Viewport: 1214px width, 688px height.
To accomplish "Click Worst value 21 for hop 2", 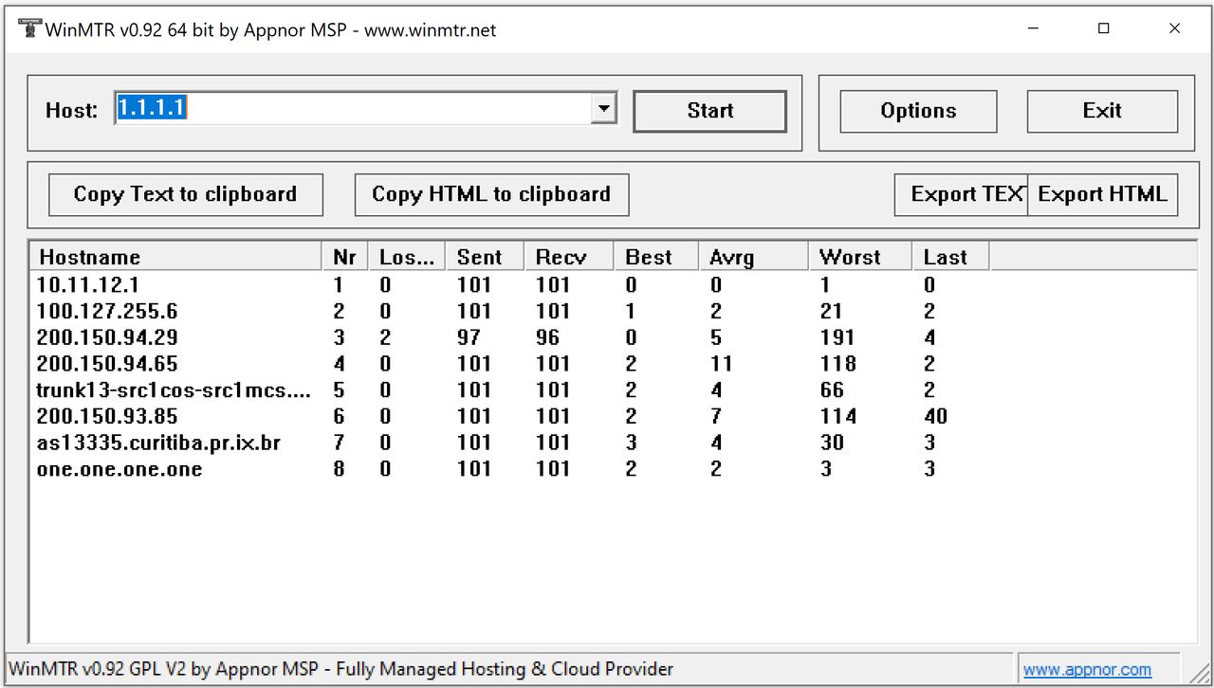I will [831, 311].
